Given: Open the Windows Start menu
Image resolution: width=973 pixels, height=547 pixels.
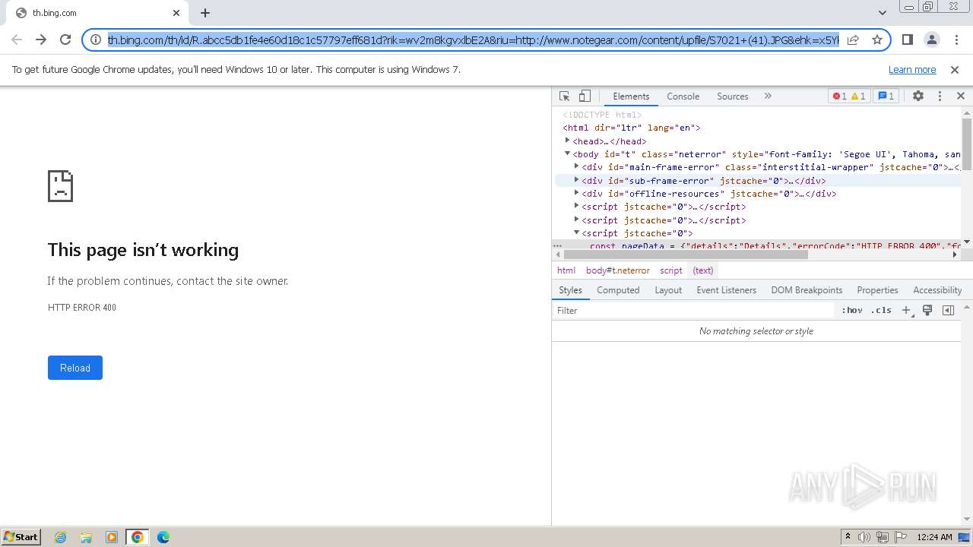Looking at the screenshot, I should pyautogui.click(x=21, y=537).
